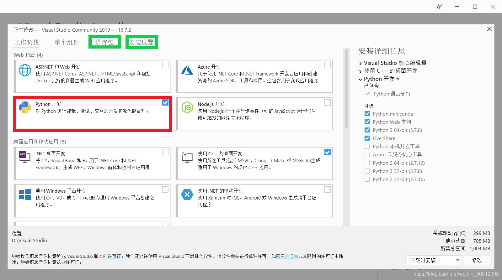Screen dimensions: 502x280
Task: Click the Python 语言支持 included item
Action: click(392, 94)
